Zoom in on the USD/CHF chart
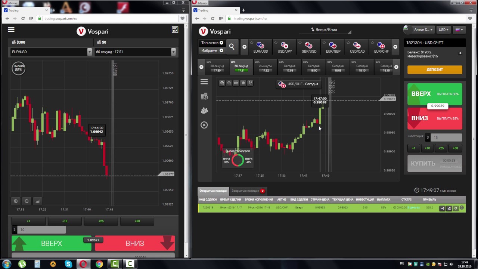 coord(222,83)
